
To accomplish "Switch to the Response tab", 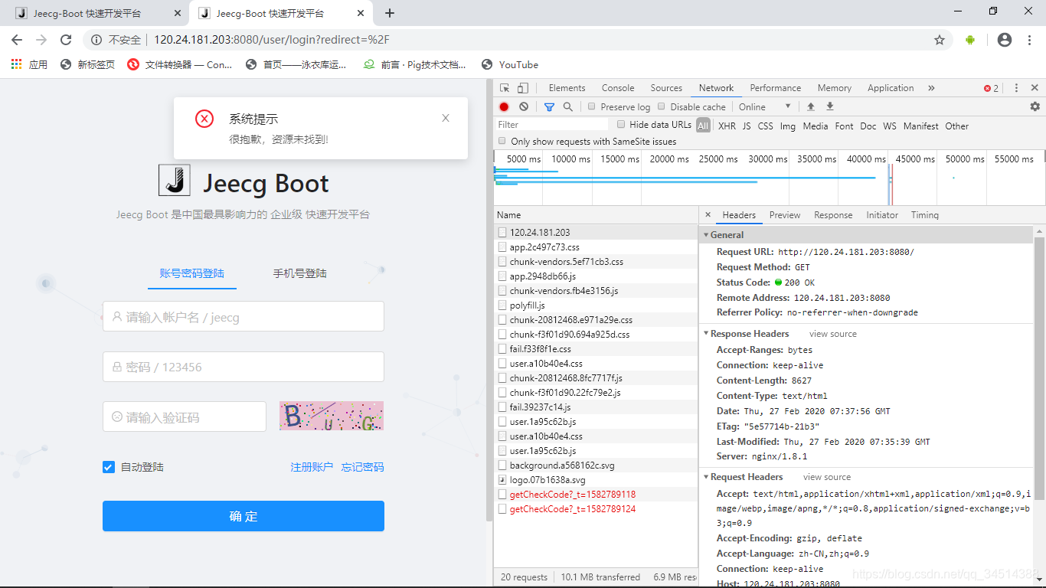I will [833, 215].
